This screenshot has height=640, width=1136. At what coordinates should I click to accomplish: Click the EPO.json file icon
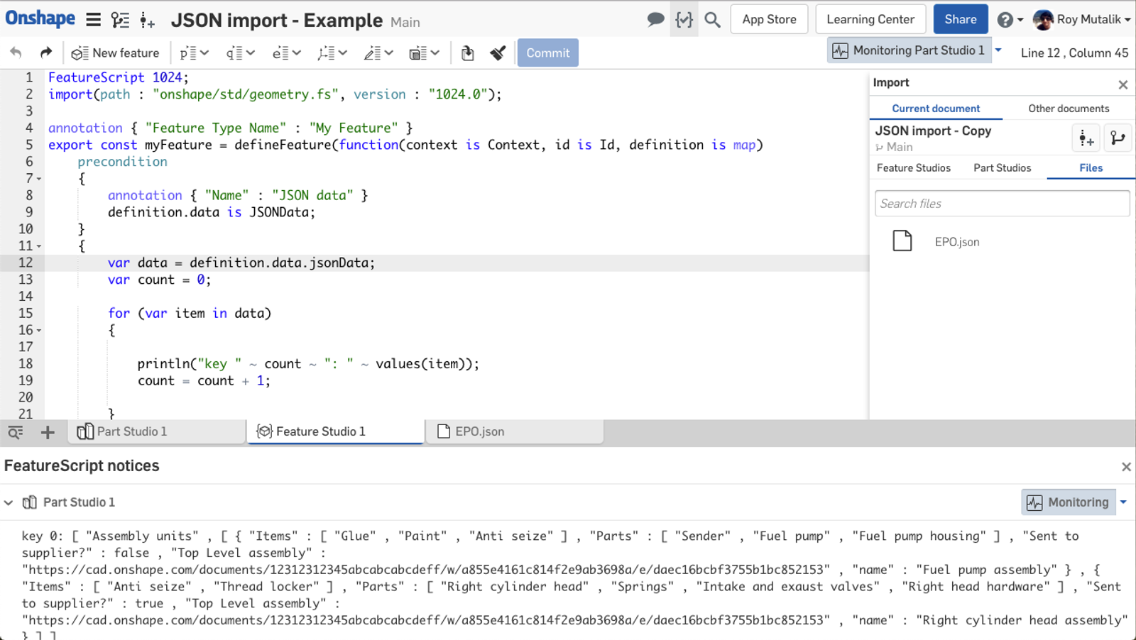point(902,241)
